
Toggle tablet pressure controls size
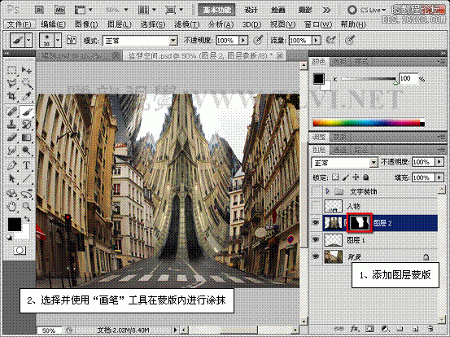[x=350, y=40]
